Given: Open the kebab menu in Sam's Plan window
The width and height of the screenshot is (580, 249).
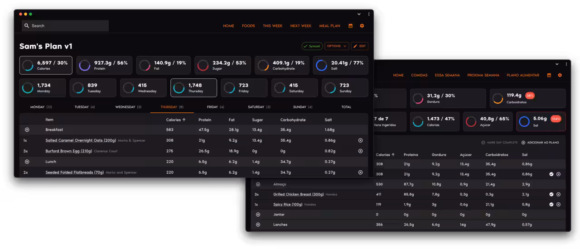Looking at the screenshot, I should (x=369, y=14).
